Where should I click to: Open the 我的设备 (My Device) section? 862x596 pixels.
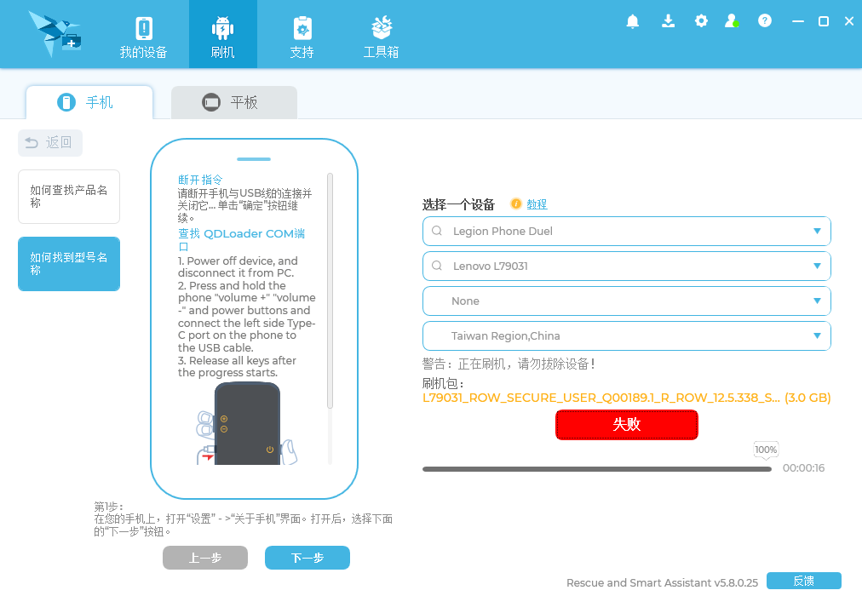[143, 37]
